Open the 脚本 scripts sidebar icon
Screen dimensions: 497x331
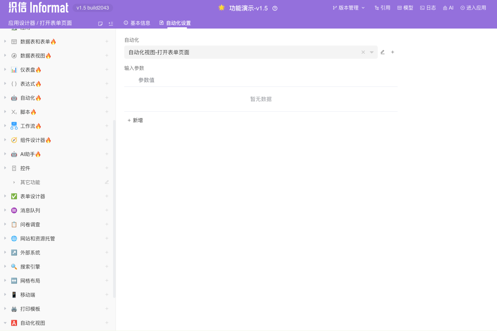[14, 112]
